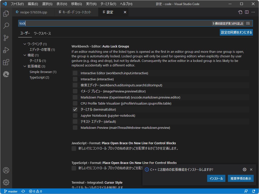The image size is (259, 194).
Task: Check Interactive (interactive) option
Action: [x=75, y=79]
